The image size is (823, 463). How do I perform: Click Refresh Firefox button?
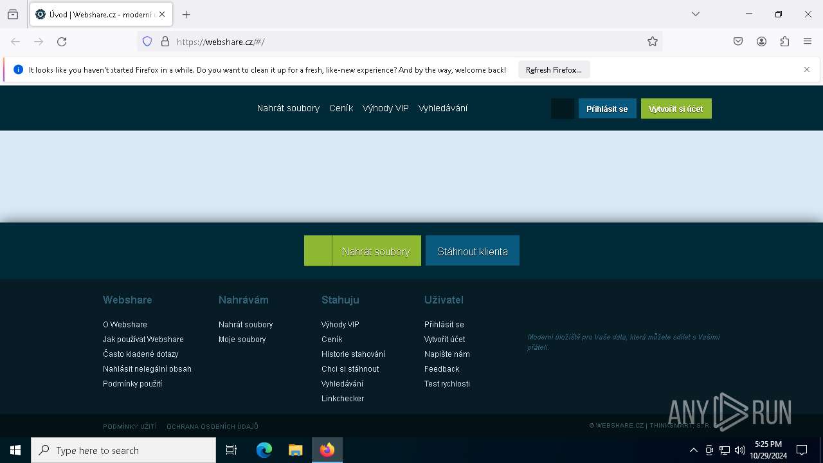(x=554, y=70)
